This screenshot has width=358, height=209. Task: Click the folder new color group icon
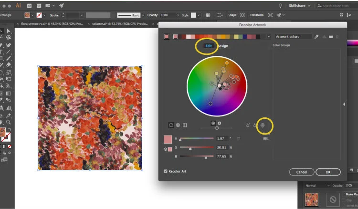click(x=331, y=37)
